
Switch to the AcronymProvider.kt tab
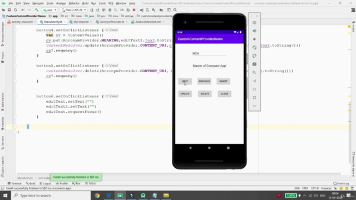112,22
